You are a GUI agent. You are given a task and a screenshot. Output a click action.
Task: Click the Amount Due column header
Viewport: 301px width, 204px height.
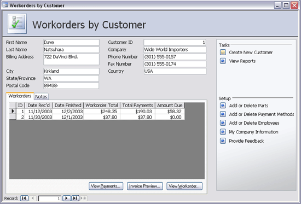coord(170,105)
